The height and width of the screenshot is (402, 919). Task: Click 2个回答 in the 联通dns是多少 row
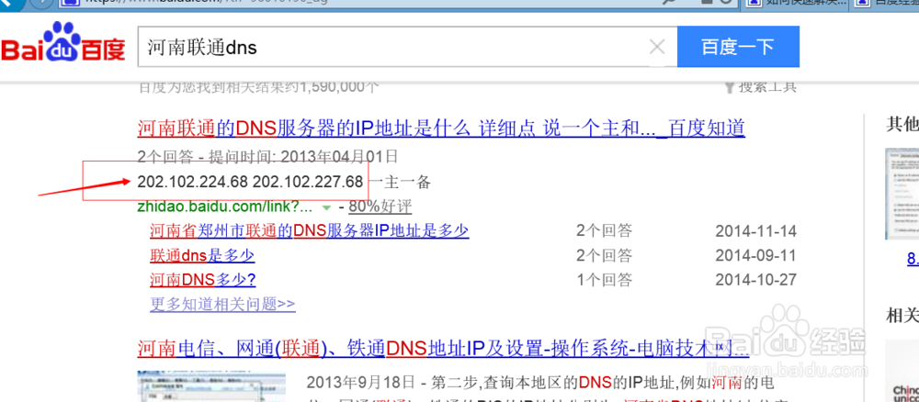(x=605, y=256)
